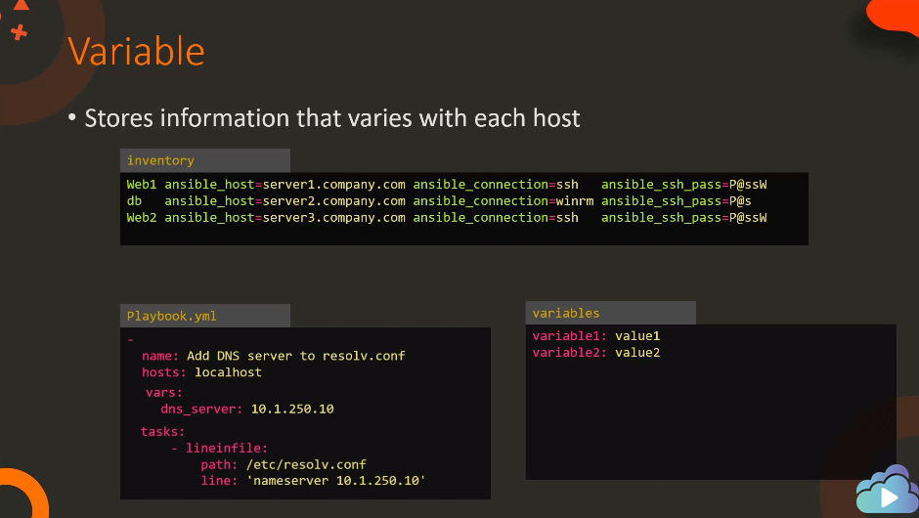The width and height of the screenshot is (919, 518).
Task: Click 'ansible_connection=ssh' on Web2 line
Action: (496, 217)
